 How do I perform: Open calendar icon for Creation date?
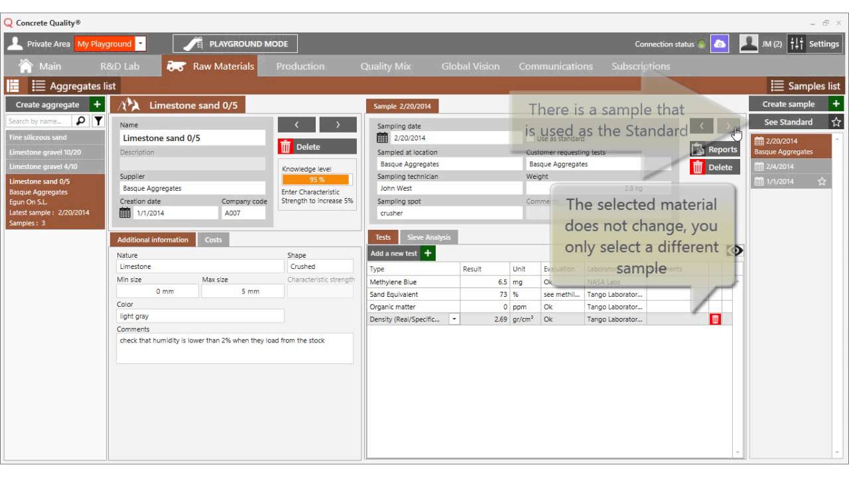125,213
